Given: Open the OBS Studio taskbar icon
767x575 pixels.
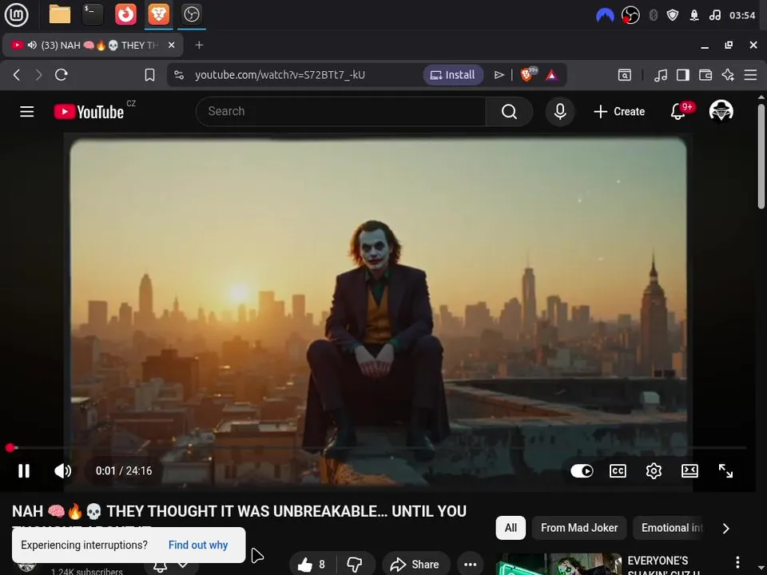Looking at the screenshot, I should pos(191,14).
